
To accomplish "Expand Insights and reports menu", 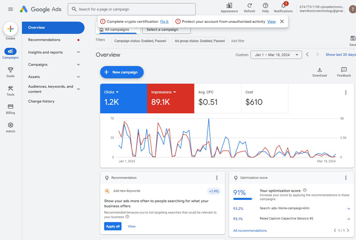I will 79,52.
